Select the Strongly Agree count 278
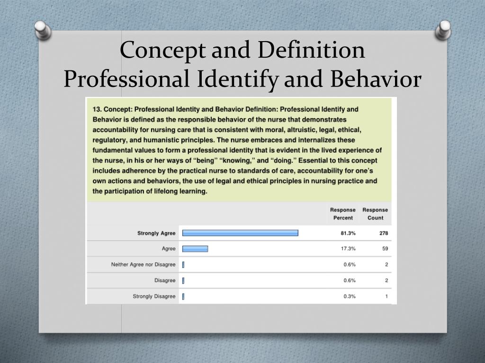The width and height of the screenshot is (485, 363). click(384, 233)
